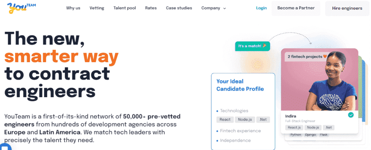
Task: Click the YouTeam logo
Action: (x=21, y=8)
